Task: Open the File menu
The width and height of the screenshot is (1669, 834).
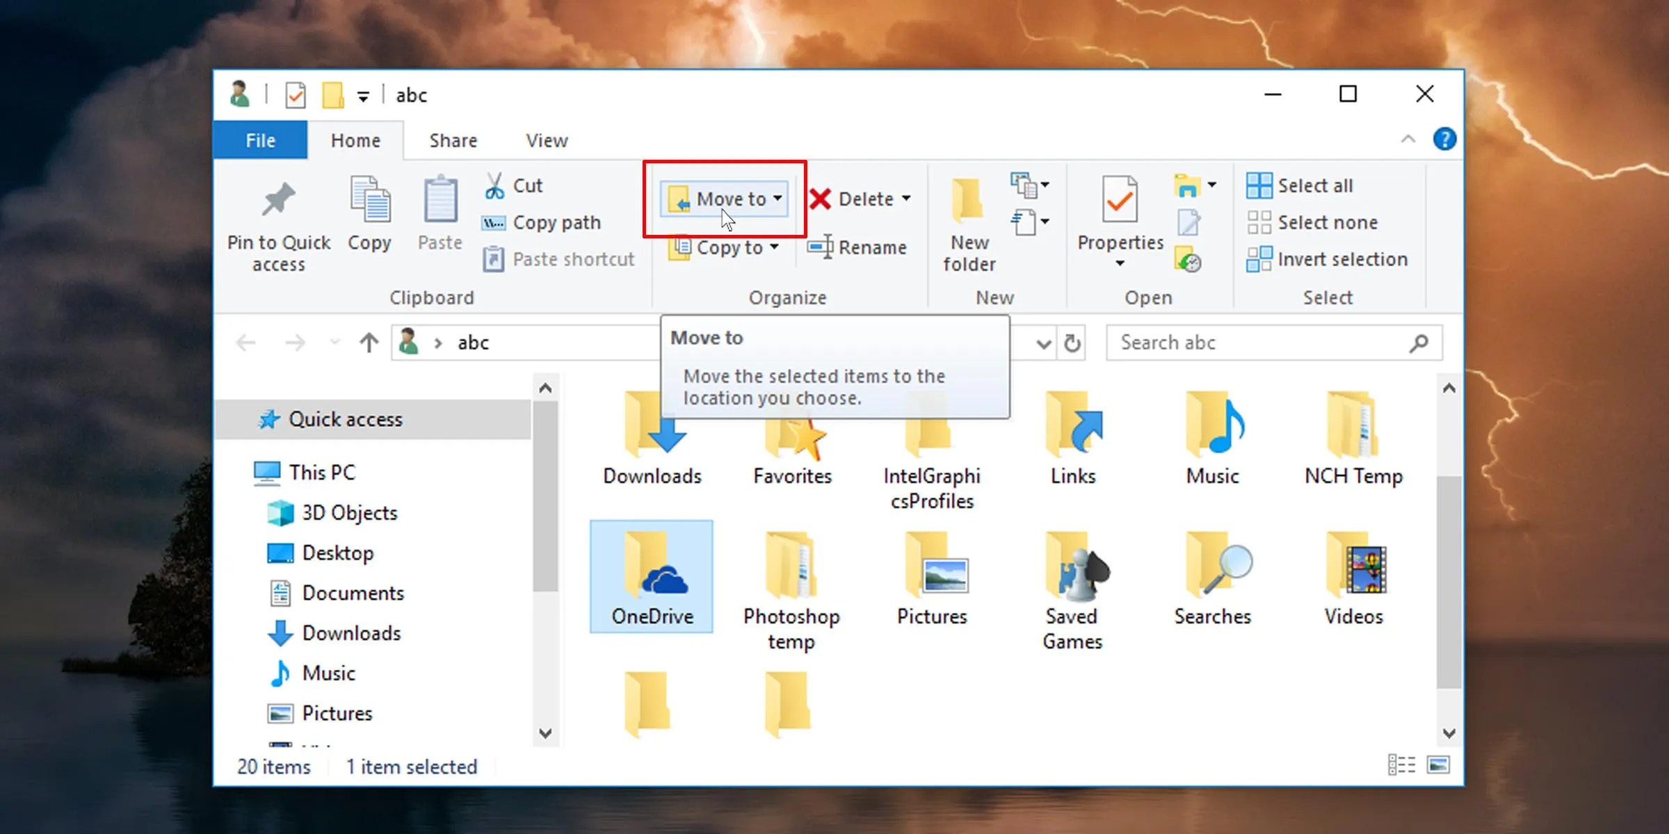Action: pyautogui.click(x=259, y=140)
